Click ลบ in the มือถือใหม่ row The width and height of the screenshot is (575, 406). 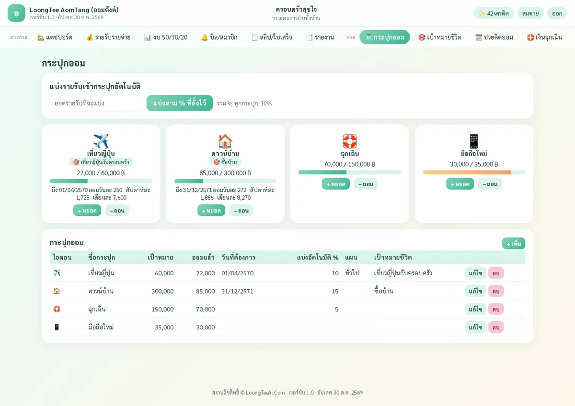(496, 327)
